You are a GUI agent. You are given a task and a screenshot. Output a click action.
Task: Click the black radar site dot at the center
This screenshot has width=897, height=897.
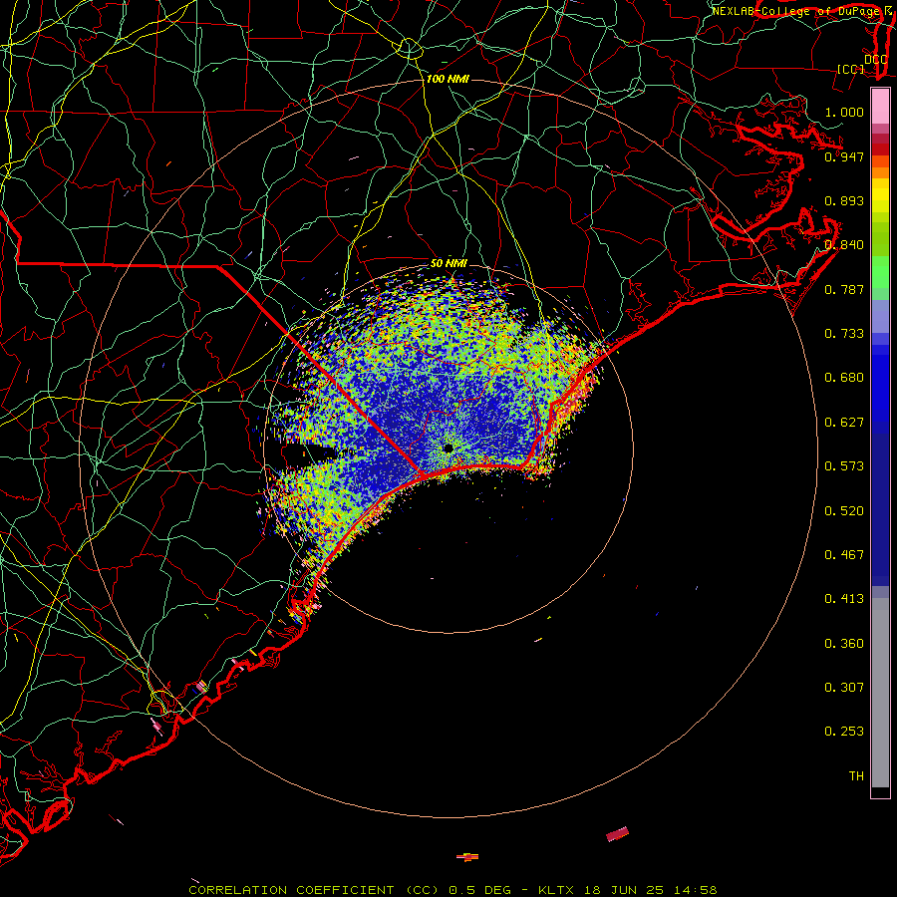(448, 448)
